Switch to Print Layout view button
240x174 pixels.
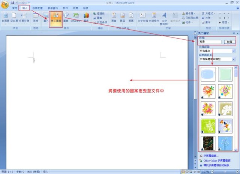pyautogui.click(x=183, y=172)
